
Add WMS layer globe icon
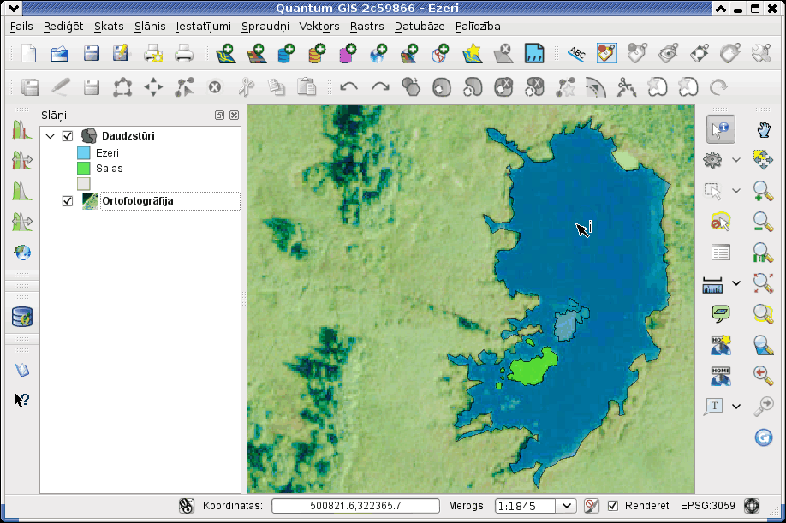[378, 53]
